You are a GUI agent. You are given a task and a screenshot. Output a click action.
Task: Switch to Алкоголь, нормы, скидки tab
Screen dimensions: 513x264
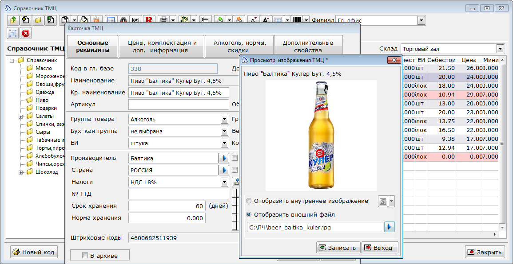(x=239, y=47)
